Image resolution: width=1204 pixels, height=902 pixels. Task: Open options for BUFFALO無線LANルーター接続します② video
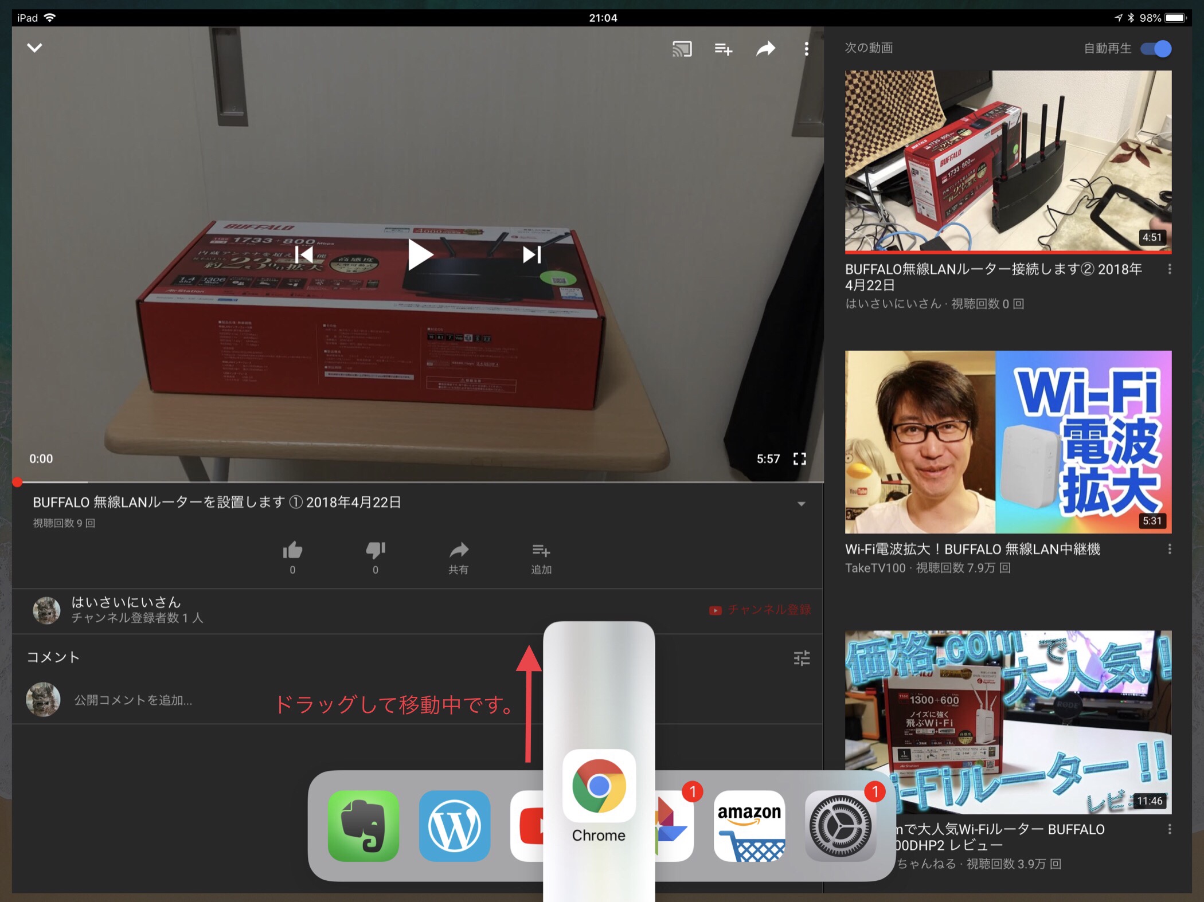pyautogui.click(x=1169, y=269)
